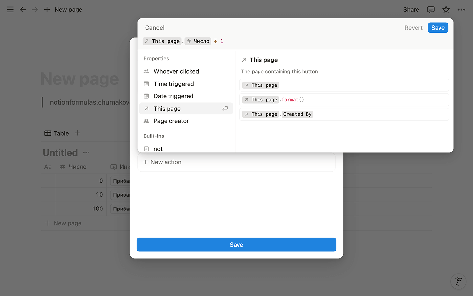Click the cell with value 10
The height and width of the screenshot is (296, 473).
[81, 195]
